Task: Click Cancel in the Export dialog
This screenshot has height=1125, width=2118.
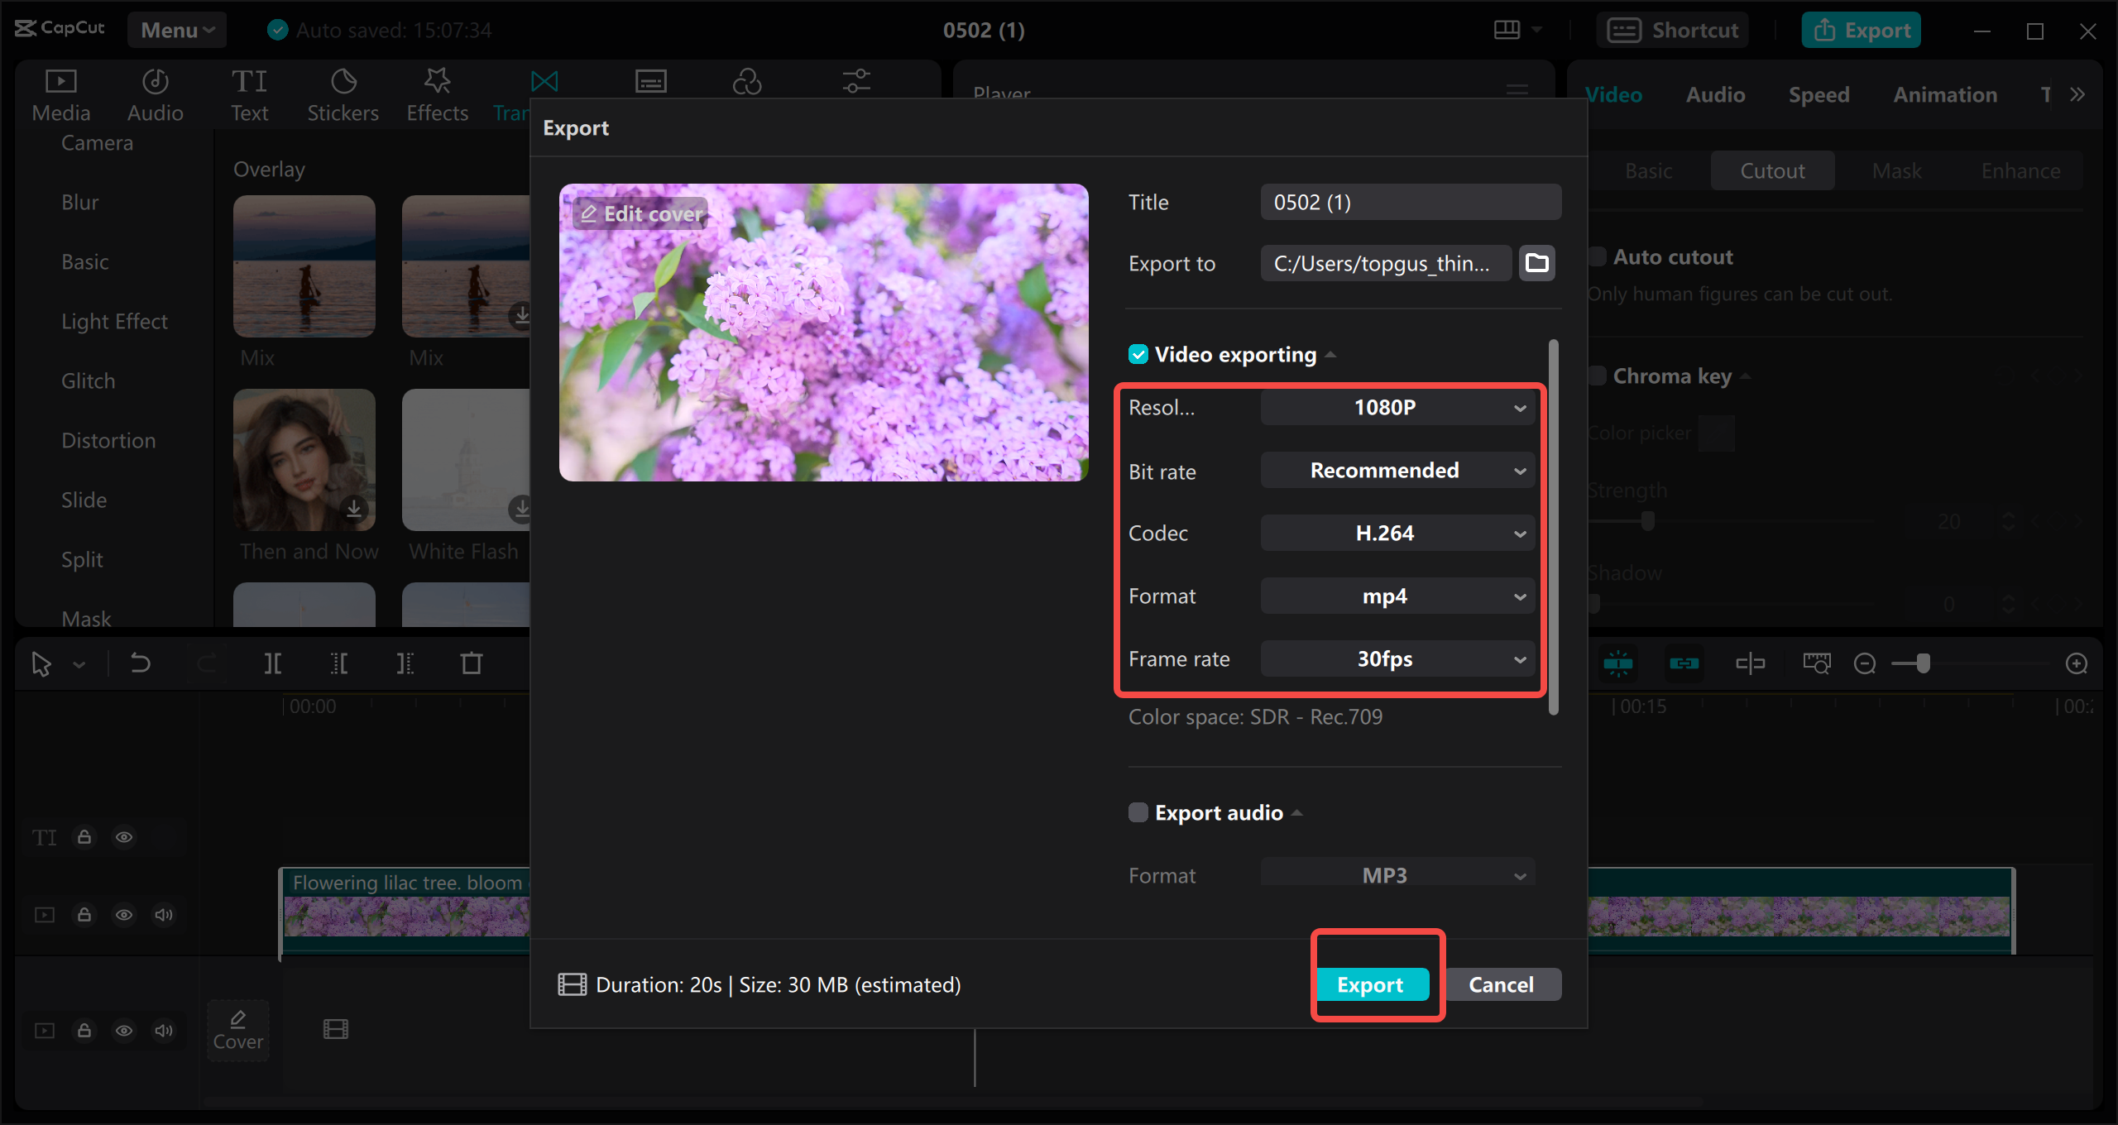Action: pyautogui.click(x=1502, y=984)
